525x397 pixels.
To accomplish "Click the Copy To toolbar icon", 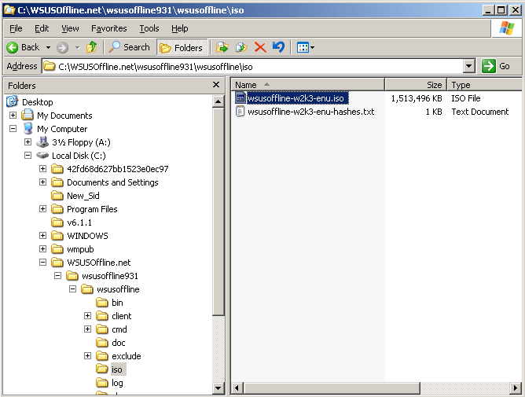I will click(241, 47).
